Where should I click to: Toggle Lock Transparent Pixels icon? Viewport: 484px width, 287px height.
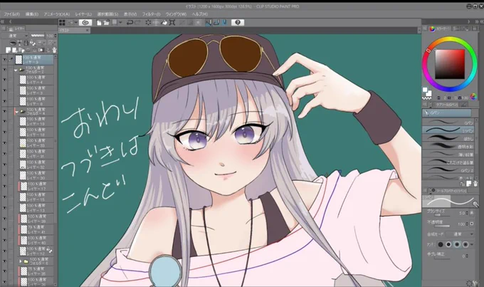tap(32, 43)
